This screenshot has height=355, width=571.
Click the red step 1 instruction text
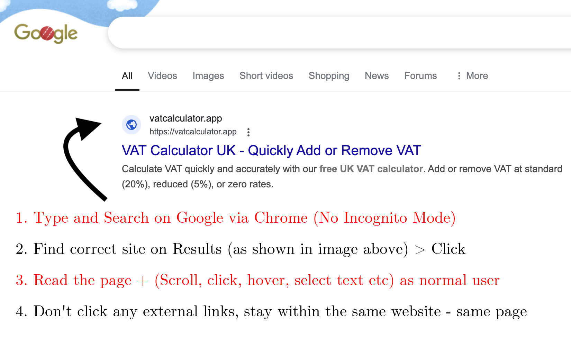coord(235,218)
